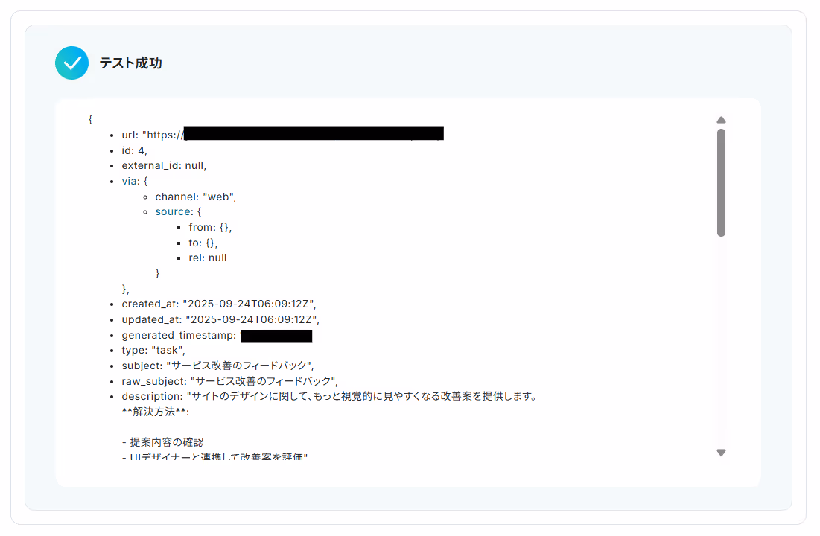
Task: Click the "- 提案内容の確認" line
Action: (x=162, y=442)
